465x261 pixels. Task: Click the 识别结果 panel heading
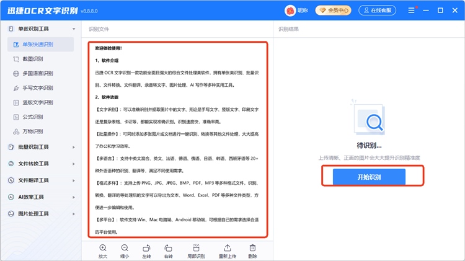pyautogui.click(x=288, y=29)
